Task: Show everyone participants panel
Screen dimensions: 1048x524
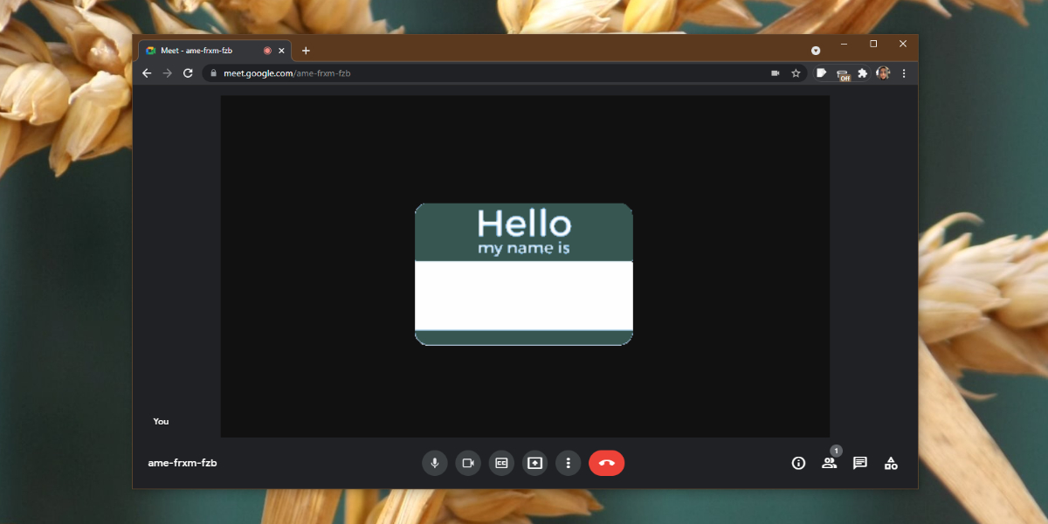Action: [829, 463]
